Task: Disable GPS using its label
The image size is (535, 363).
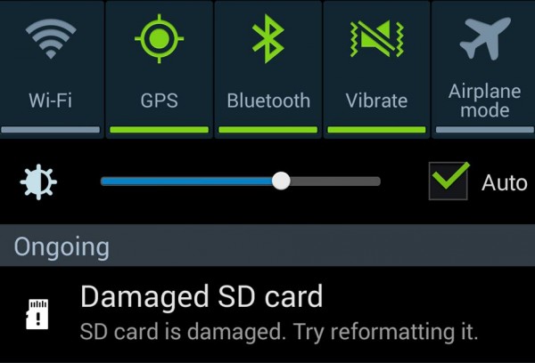Action: (159, 101)
